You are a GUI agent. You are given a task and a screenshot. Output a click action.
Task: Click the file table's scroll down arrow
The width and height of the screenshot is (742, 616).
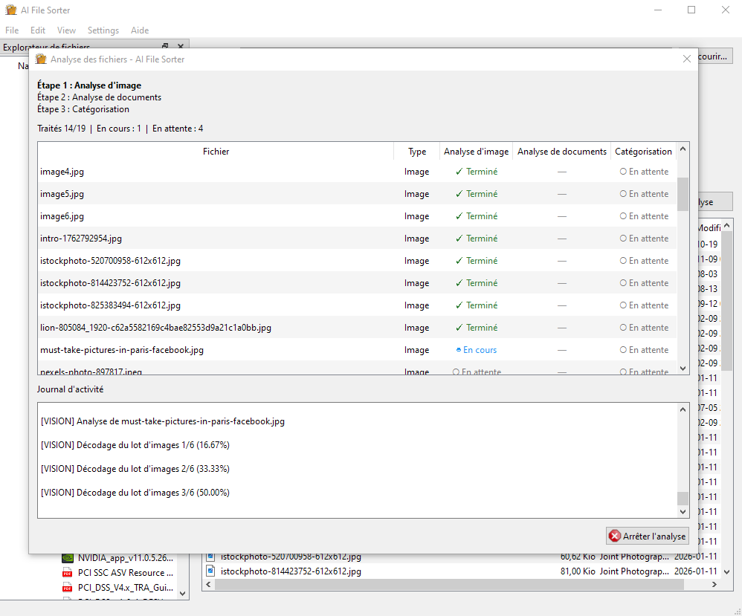click(x=683, y=368)
